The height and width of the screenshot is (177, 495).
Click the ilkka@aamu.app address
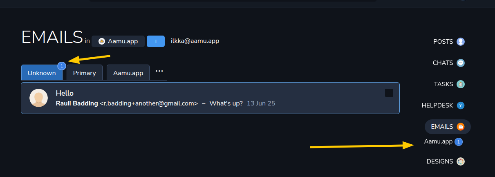[195, 41]
